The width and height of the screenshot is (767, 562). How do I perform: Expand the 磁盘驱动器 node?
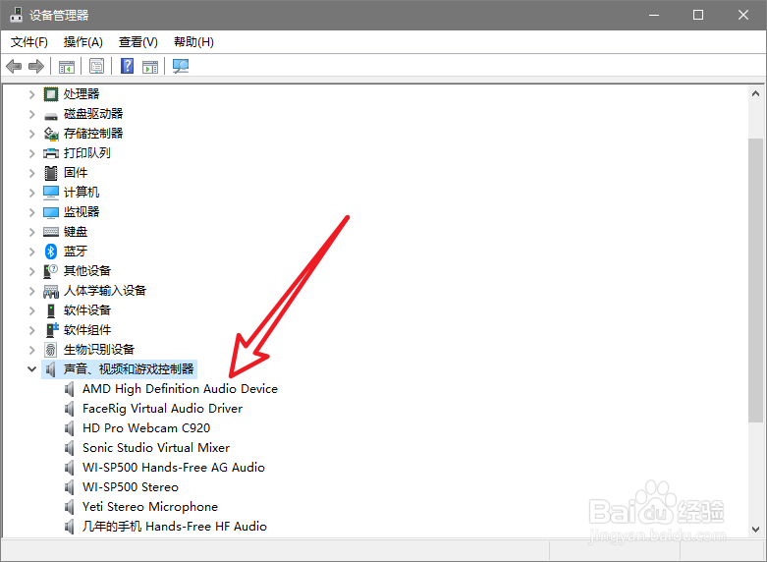(31, 114)
